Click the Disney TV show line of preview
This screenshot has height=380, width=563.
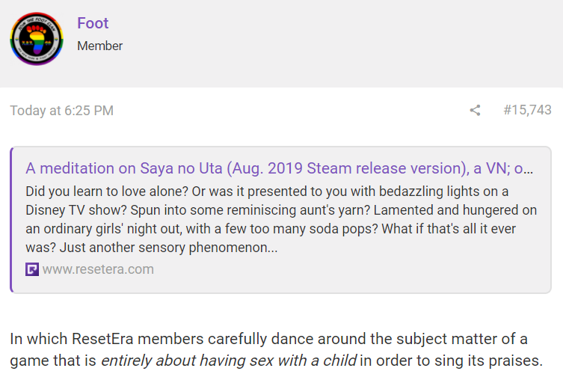tap(281, 210)
